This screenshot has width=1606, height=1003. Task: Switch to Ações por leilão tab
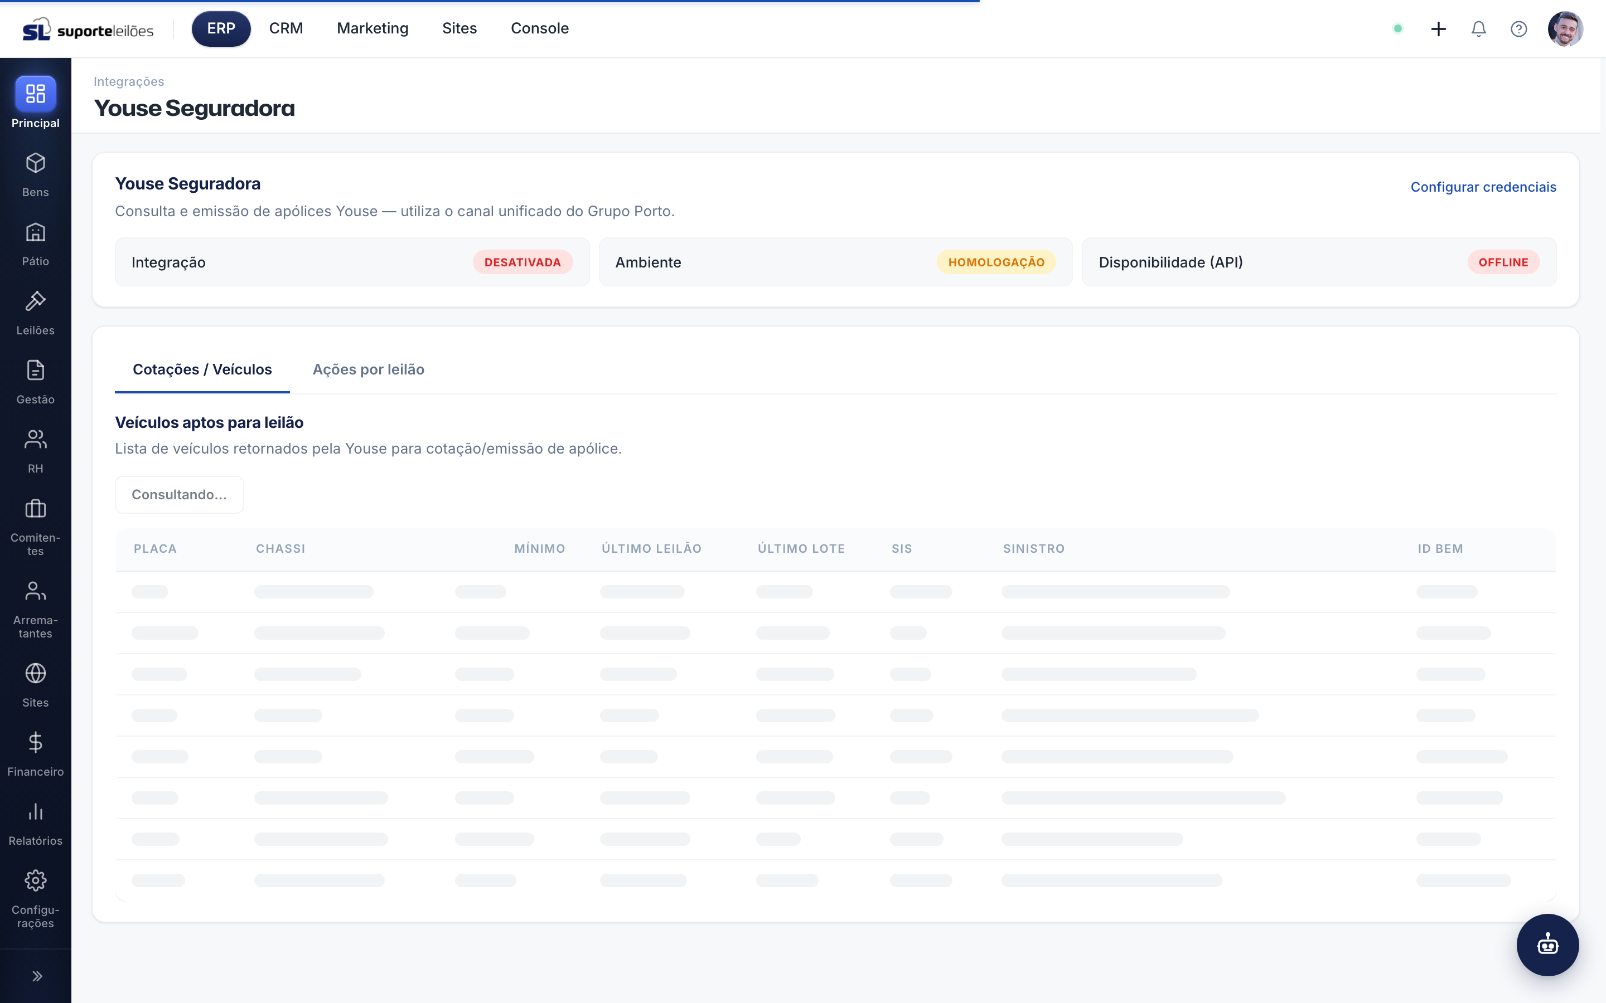click(x=368, y=369)
